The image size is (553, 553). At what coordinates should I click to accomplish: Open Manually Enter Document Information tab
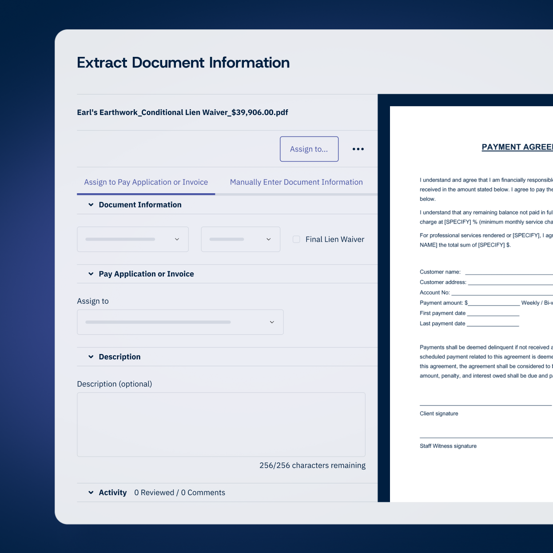pos(296,182)
